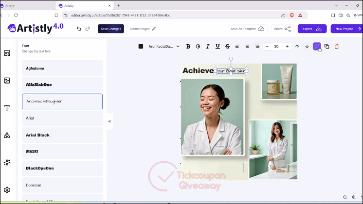Click the Export button
Screen dimensions: 363x204
pos(312,29)
